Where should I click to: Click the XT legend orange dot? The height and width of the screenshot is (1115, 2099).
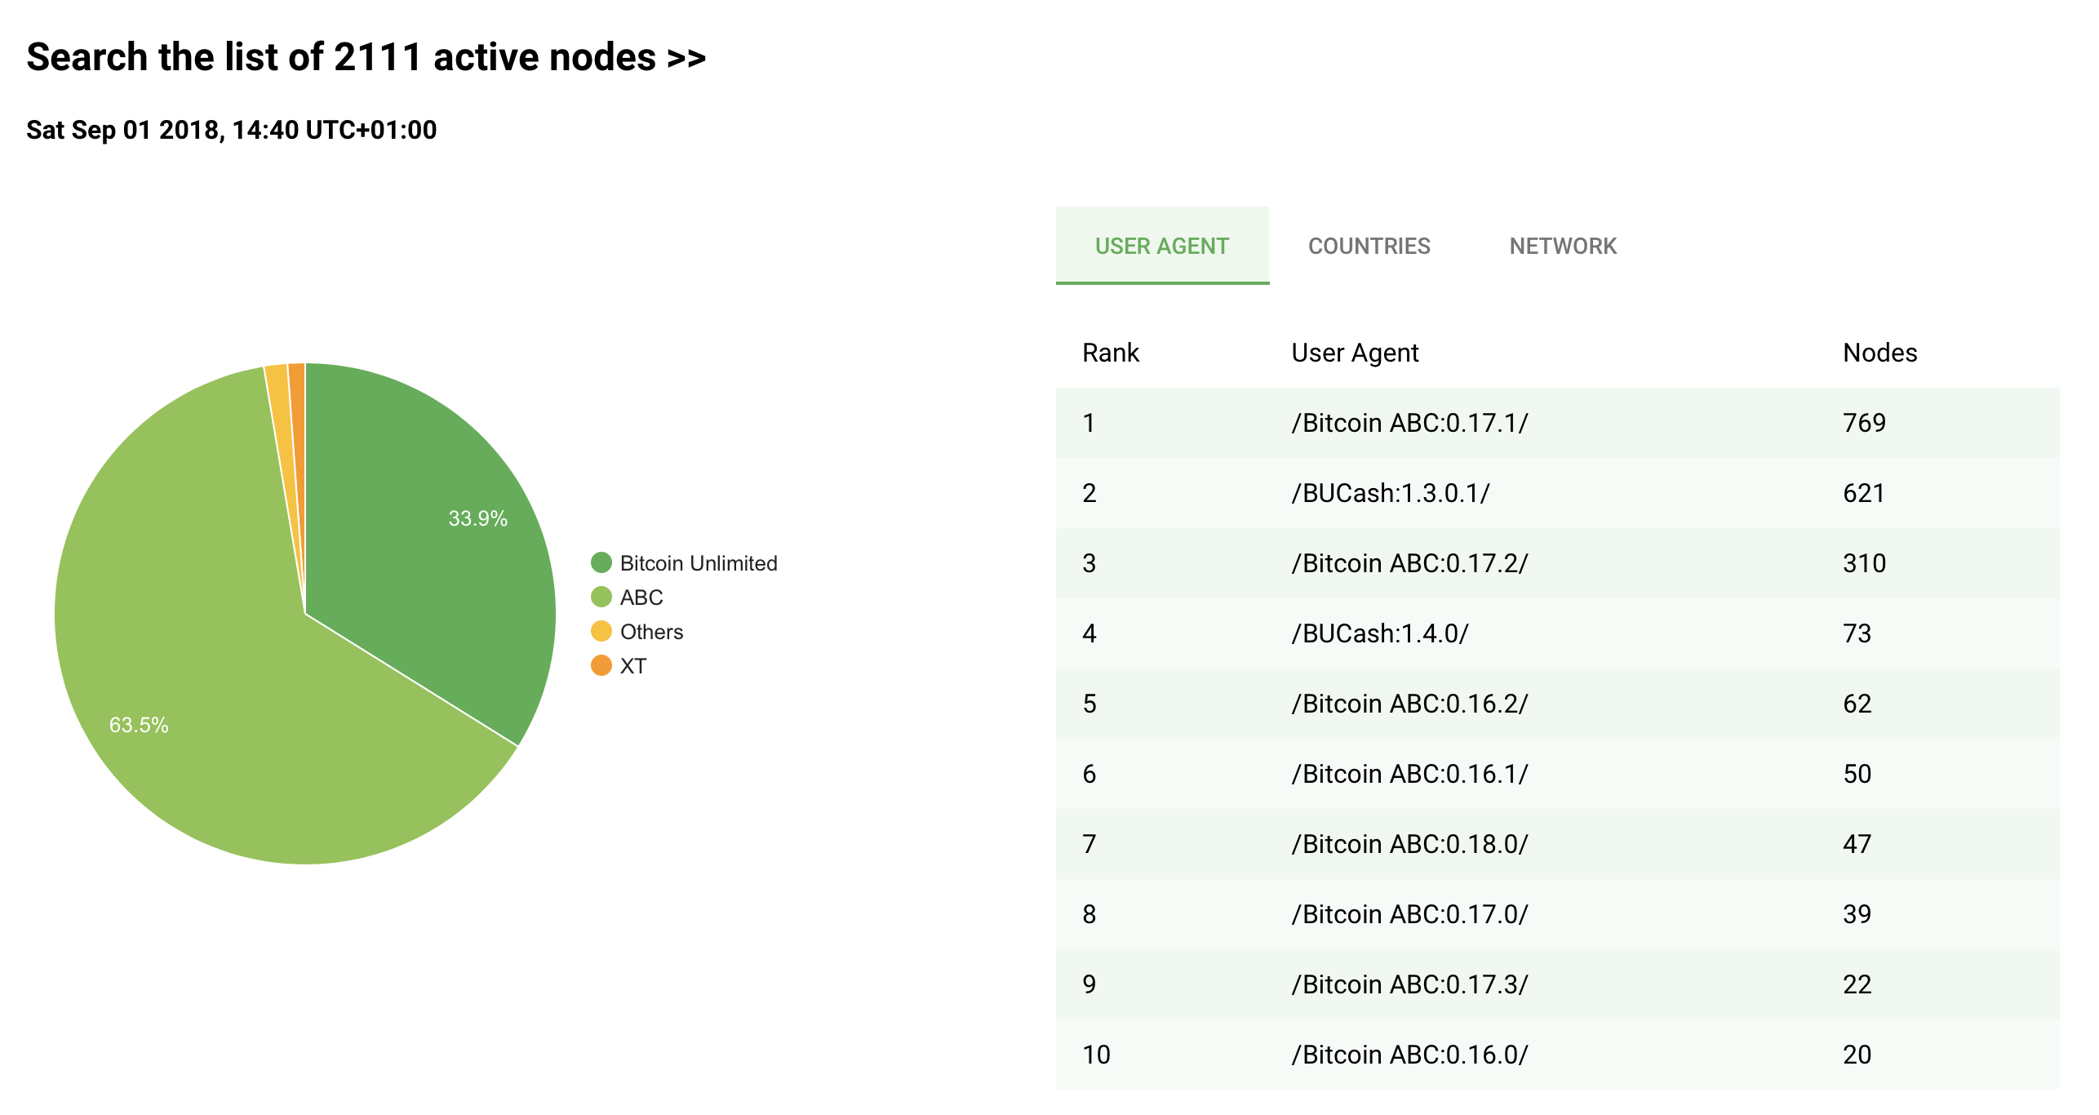click(x=601, y=665)
